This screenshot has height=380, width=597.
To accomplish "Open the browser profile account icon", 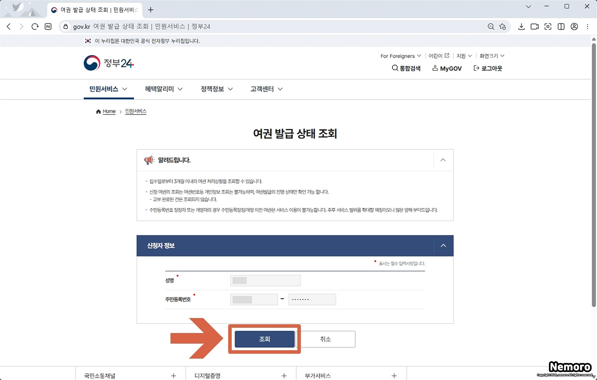I will point(574,27).
